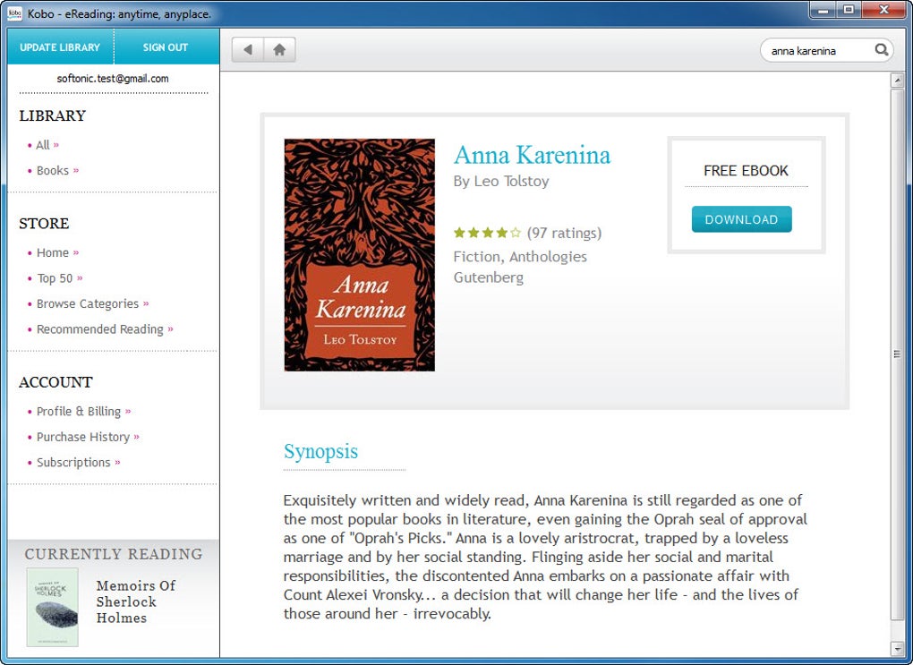Click the scrollbar down arrow
The width and height of the screenshot is (913, 665).
(897, 649)
